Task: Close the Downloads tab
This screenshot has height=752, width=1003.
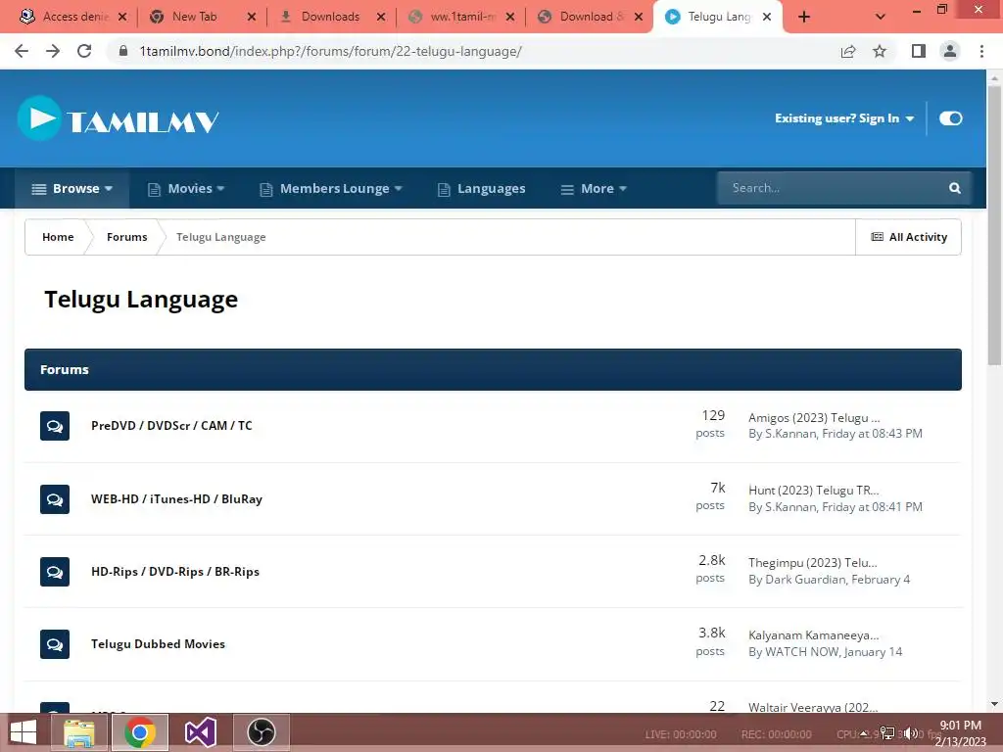Action: click(381, 17)
